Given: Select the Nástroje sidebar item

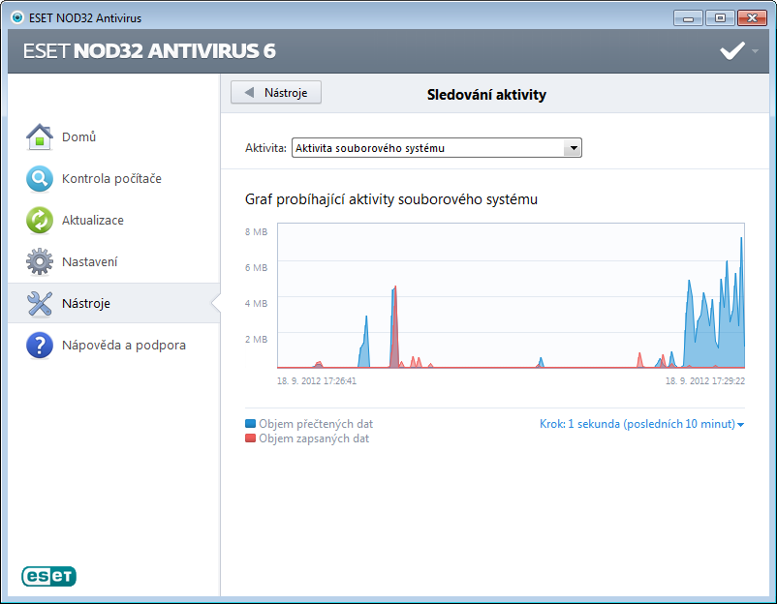Looking at the screenshot, I should [x=113, y=304].
